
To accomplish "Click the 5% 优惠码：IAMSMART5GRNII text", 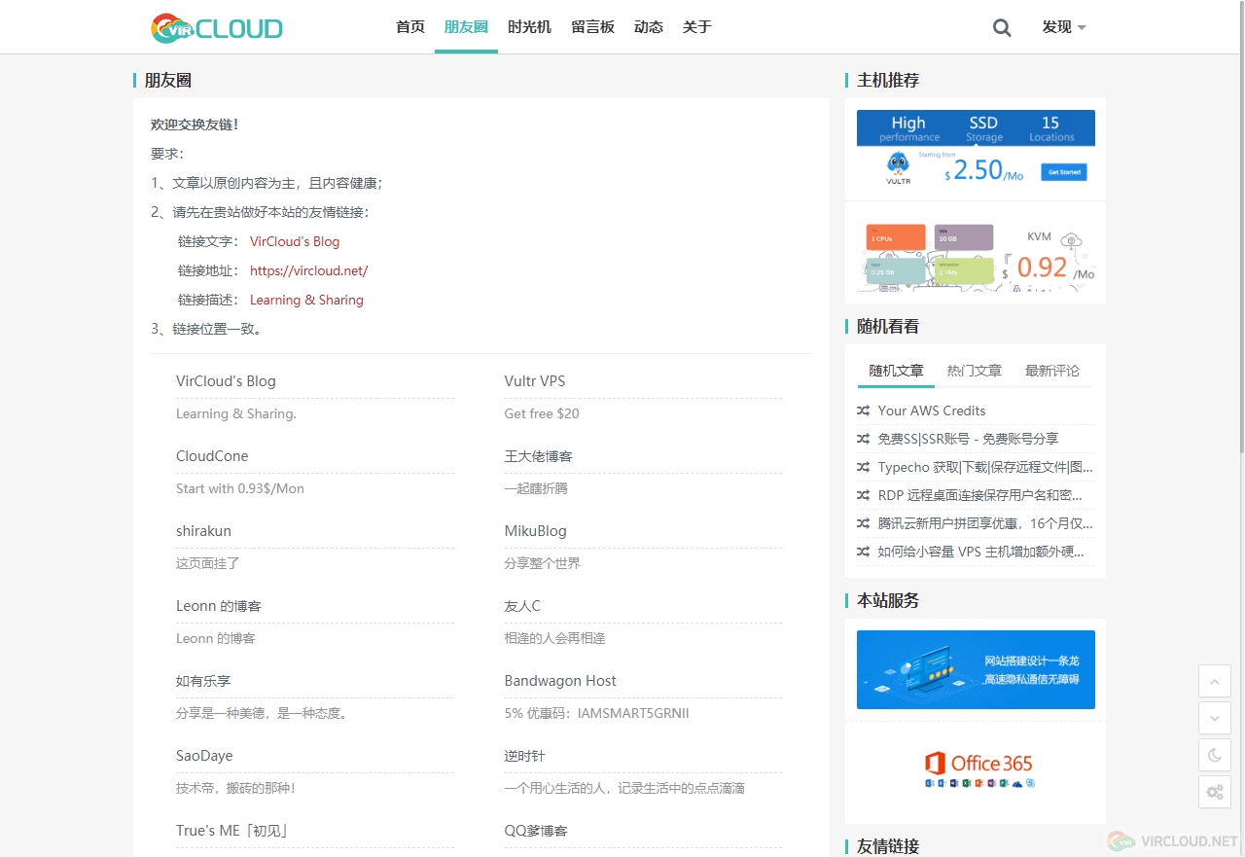I will tap(597, 713).
